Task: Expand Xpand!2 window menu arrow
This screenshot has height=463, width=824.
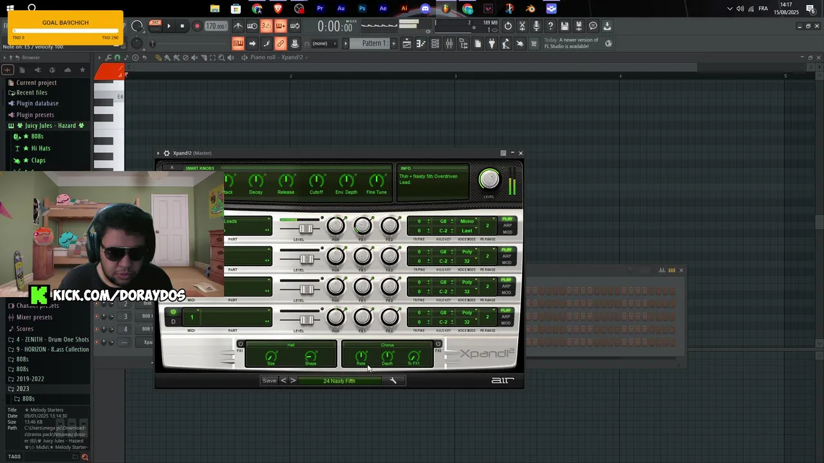Action: [158, 153]
